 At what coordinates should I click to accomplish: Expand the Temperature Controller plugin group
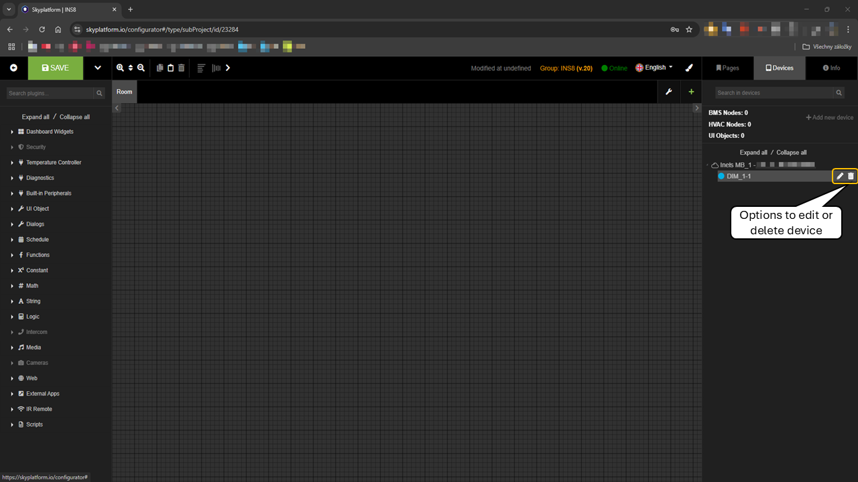53,163
